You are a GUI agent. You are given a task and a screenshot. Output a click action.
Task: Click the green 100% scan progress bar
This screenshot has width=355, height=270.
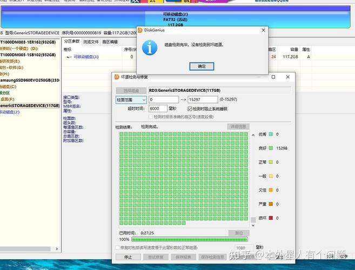tap(190, 239)
